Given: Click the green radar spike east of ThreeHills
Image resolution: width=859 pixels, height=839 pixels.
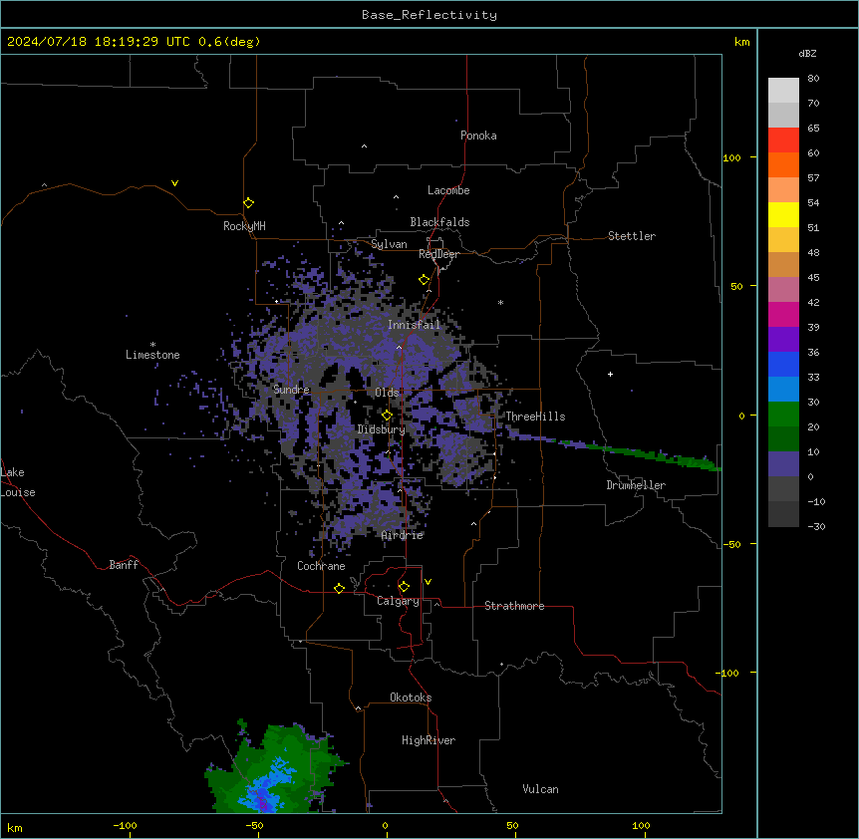Looking at the screenshot, I should (x=636, y=452).
